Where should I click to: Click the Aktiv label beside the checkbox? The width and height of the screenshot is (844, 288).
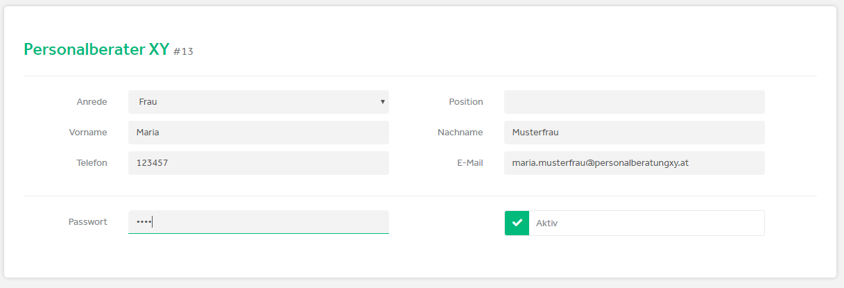point(546,223)
